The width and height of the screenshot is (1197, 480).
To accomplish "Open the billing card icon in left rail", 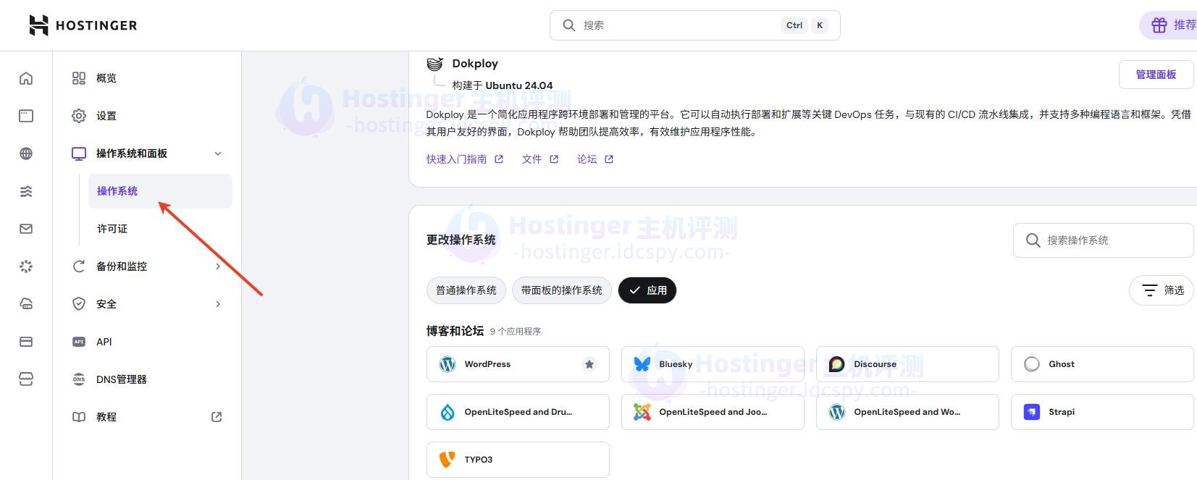I will 26,342.
